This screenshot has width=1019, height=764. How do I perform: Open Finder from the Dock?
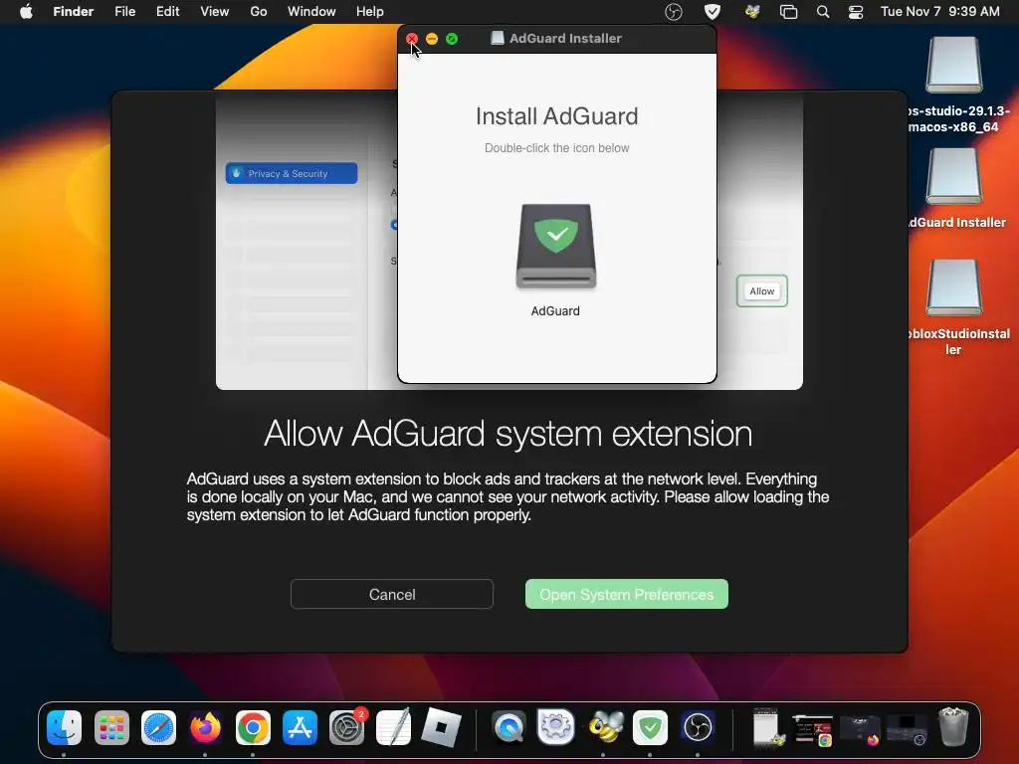[x=65, y=727]
